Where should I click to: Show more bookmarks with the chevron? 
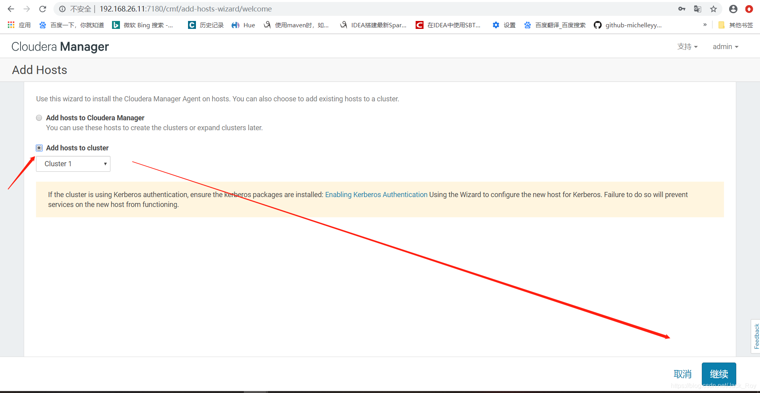705,25
